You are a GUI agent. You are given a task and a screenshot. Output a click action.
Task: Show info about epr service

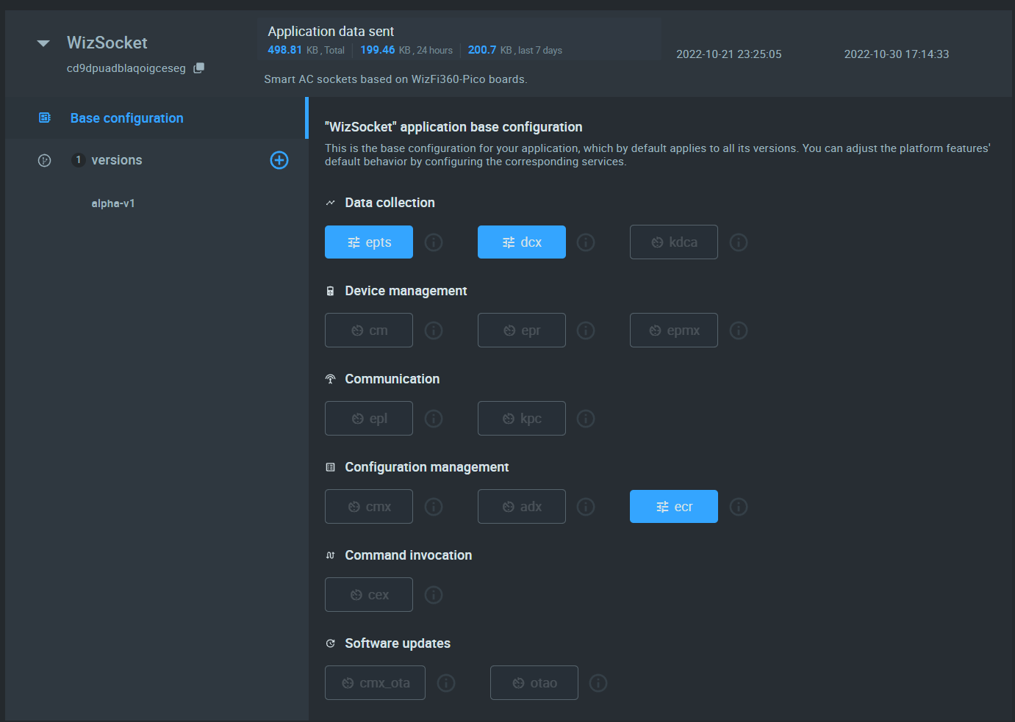pos(586,331)
